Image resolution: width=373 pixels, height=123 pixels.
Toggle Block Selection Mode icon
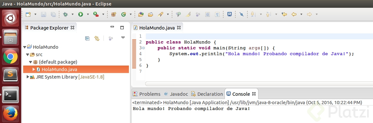208,14
